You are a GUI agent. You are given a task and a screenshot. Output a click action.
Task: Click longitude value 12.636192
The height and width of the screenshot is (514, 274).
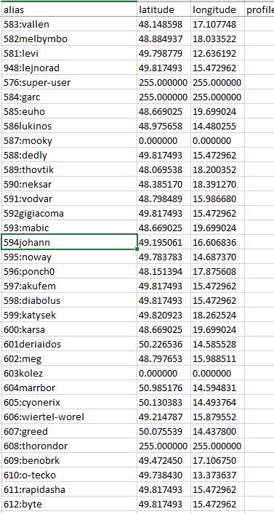(217, 53)
